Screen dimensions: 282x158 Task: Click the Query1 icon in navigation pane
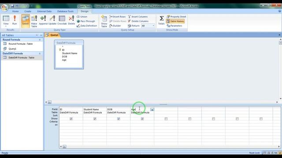pos(5,49)
